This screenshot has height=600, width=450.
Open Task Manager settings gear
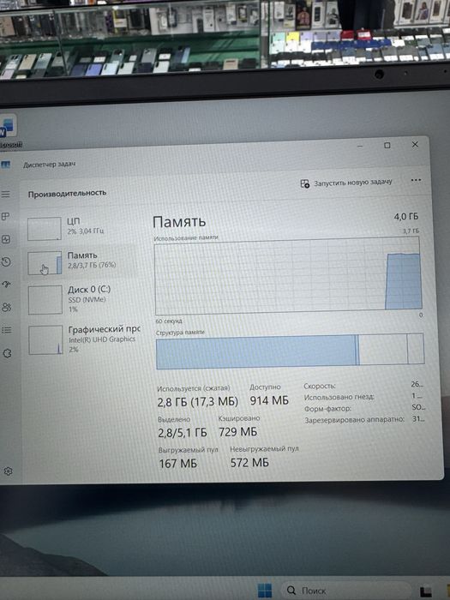(8, 471)
